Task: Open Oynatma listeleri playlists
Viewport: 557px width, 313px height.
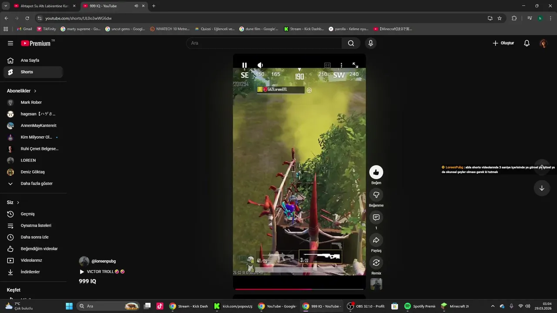Action: click(33, 226)
